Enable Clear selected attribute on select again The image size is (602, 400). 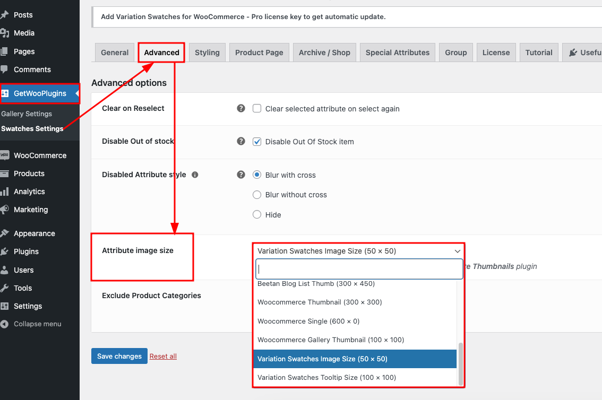257,109
